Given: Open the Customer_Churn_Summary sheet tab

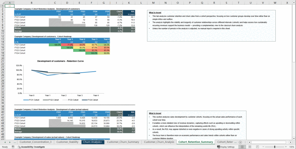Looking at the screenshot, I should tap(123, 142).
